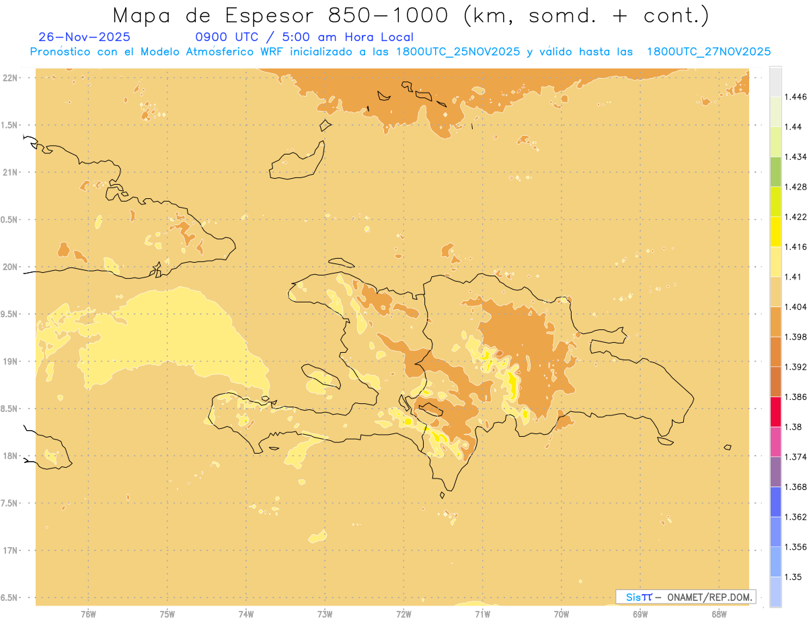Select the date label '26-Nov-2025'

pos(85,37)
